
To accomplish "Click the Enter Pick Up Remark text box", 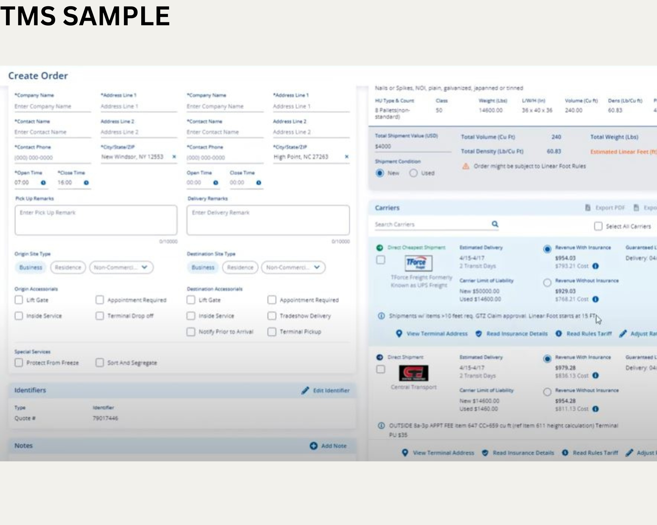I will [x=96, y=220].
